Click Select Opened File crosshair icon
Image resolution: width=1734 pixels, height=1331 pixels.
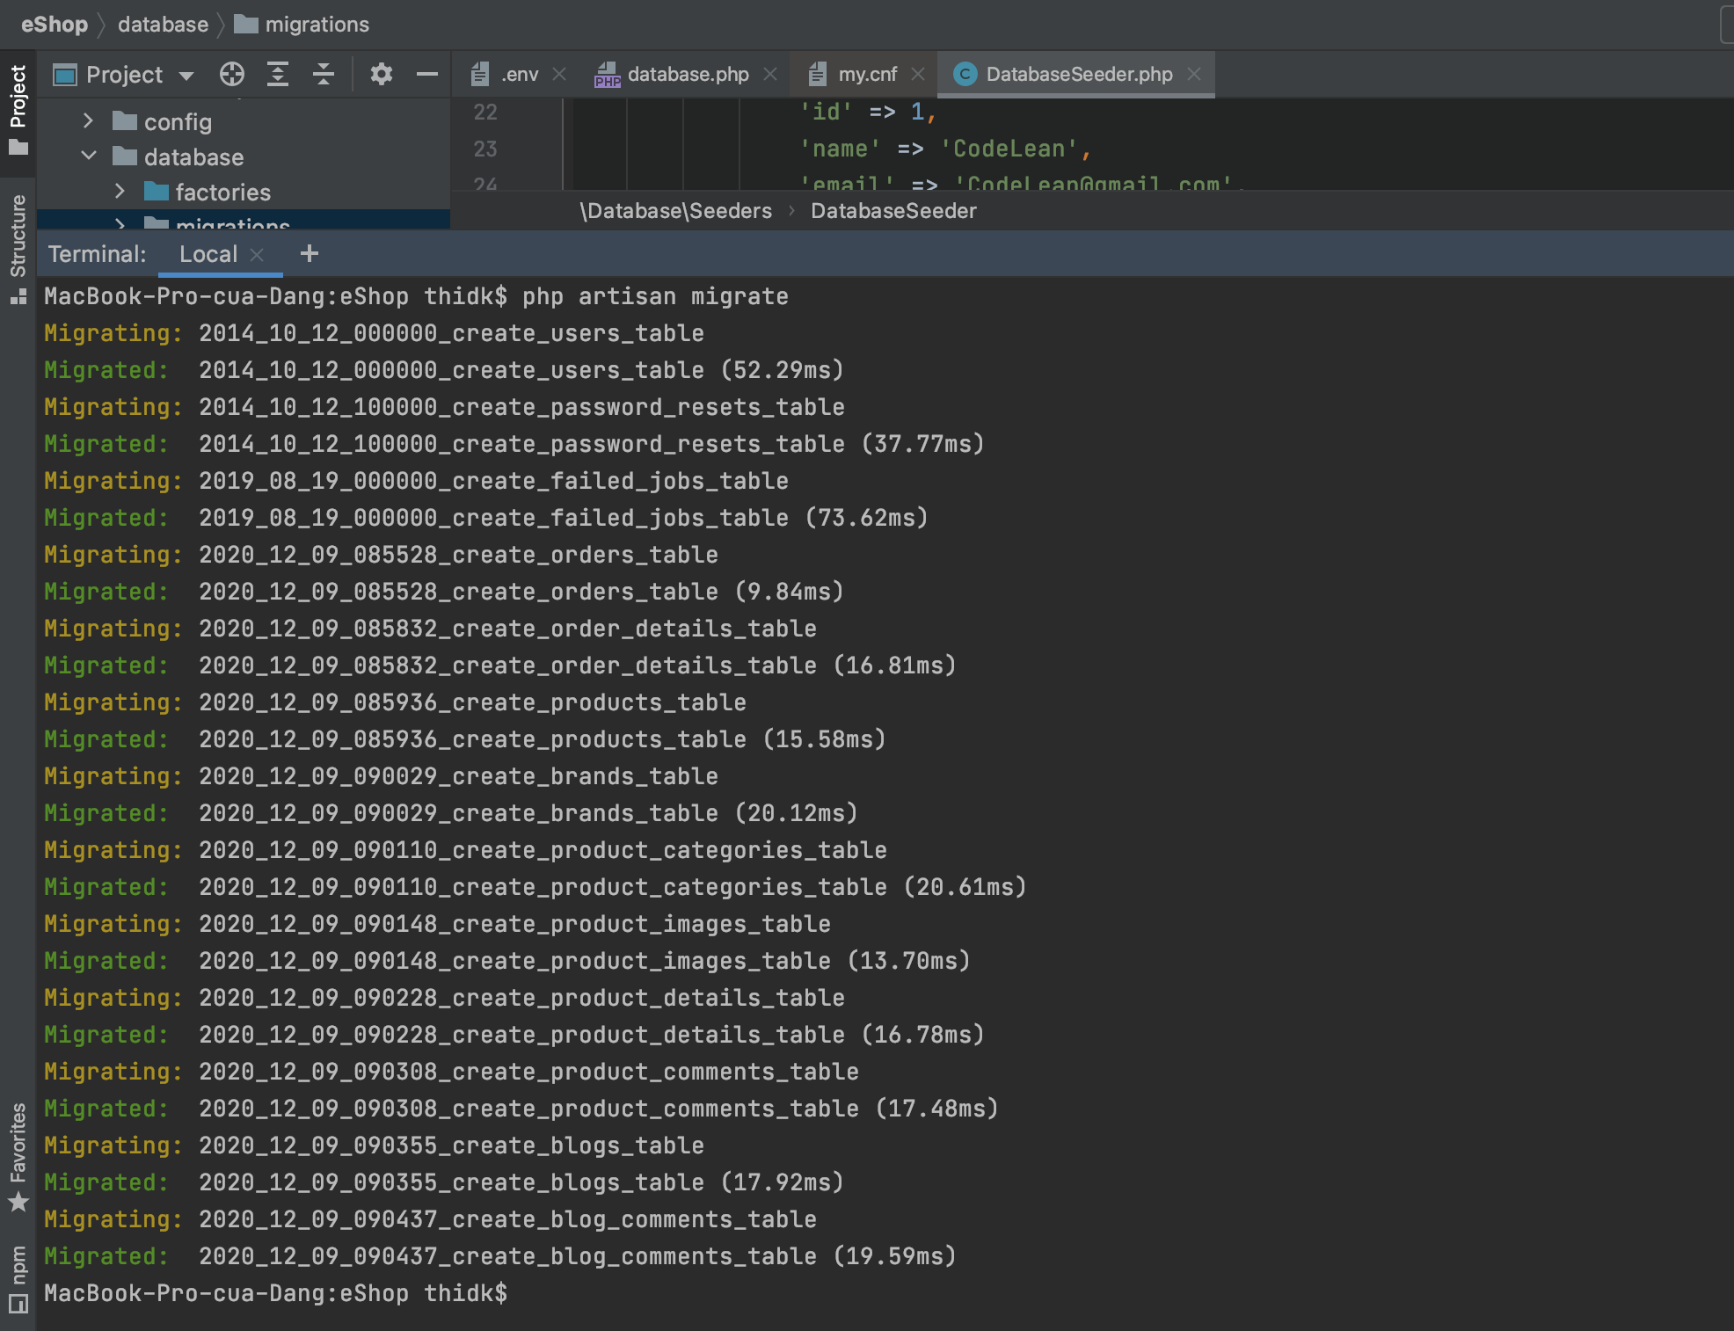point(232,74)
